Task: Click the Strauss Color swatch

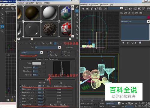Action: pos(37,63)
